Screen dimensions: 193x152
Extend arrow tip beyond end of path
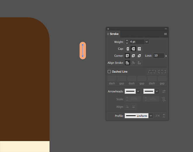point(127,107)
